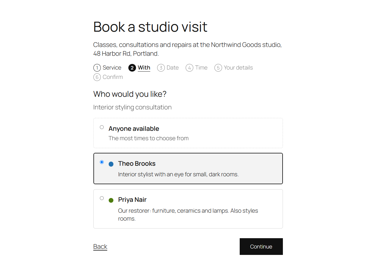
Task: Click Priya Nair's green color dot
Action: tap(111, 200)
